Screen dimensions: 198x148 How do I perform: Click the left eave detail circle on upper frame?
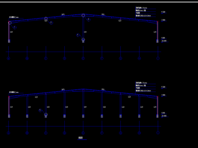(10, 23)
